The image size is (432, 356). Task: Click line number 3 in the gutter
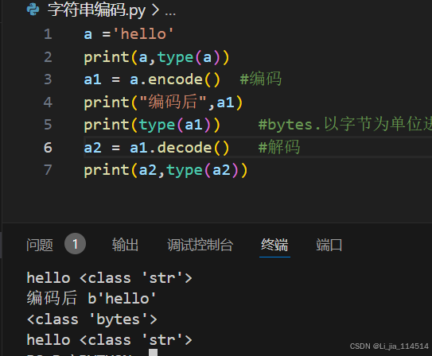(48, 79)
